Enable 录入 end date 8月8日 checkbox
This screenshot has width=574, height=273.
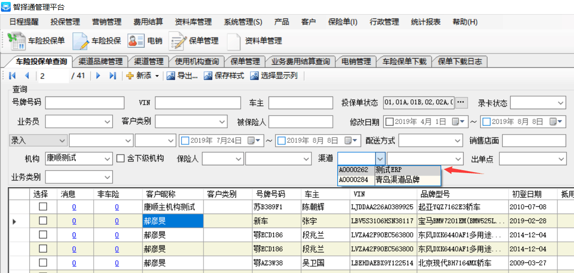tap(282, 140)
